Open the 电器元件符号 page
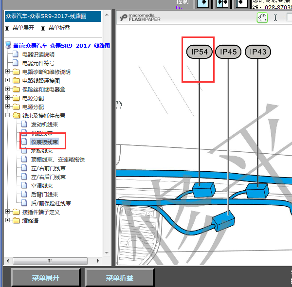The width and height of the screenshot is (292, 287). point(38,63)
